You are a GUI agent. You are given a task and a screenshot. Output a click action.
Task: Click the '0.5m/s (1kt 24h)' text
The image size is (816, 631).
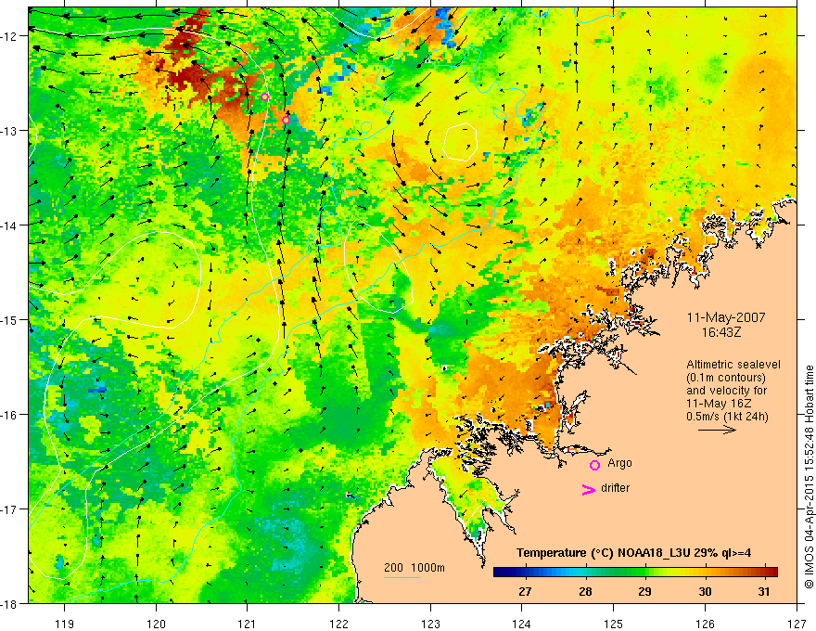(x=727, y=417)
